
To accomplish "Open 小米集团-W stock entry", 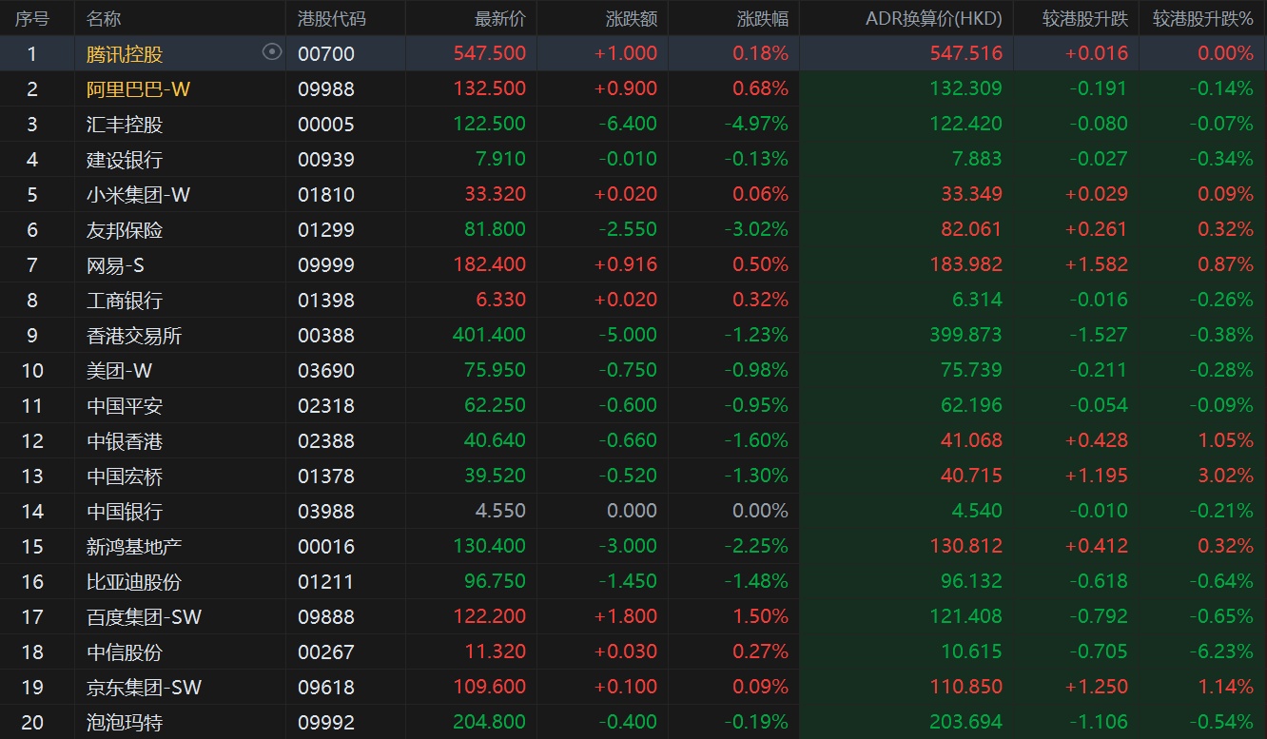I will (138, 194).
